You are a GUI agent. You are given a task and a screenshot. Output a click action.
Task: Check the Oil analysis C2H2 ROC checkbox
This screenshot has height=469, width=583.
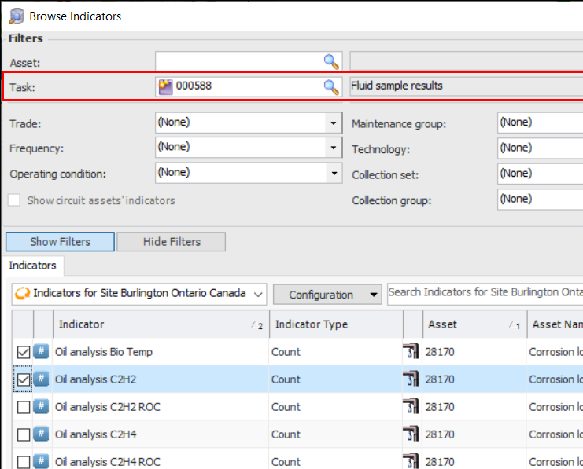coord(24,407)
